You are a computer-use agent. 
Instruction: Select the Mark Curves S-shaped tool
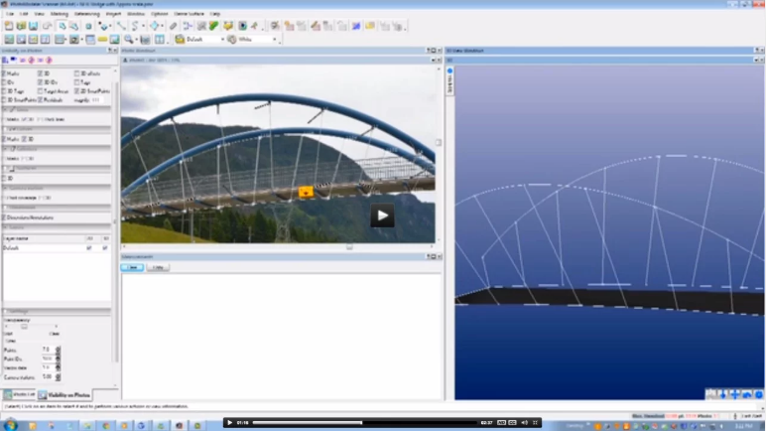click(135, 26)
